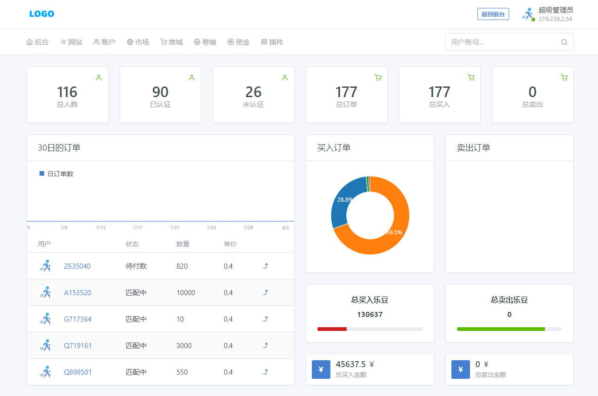
Task: Click the quantity 10000 cell
Action: coord(186,293)
